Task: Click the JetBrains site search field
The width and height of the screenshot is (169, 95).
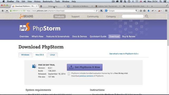Action: (x=133, y=16)
